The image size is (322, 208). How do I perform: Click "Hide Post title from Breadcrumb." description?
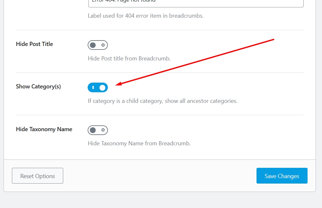[129, 59]
